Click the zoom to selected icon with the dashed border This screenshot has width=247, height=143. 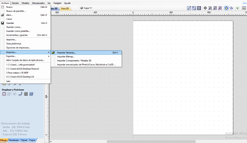[x=220, y=8]
